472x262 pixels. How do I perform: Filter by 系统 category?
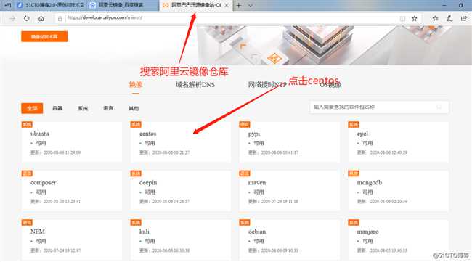tap(83, 108)
